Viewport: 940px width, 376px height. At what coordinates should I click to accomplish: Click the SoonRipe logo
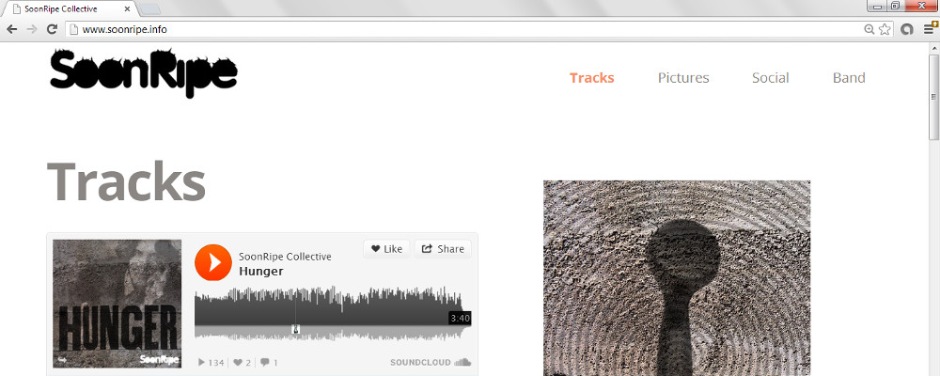tap(143, 73)
